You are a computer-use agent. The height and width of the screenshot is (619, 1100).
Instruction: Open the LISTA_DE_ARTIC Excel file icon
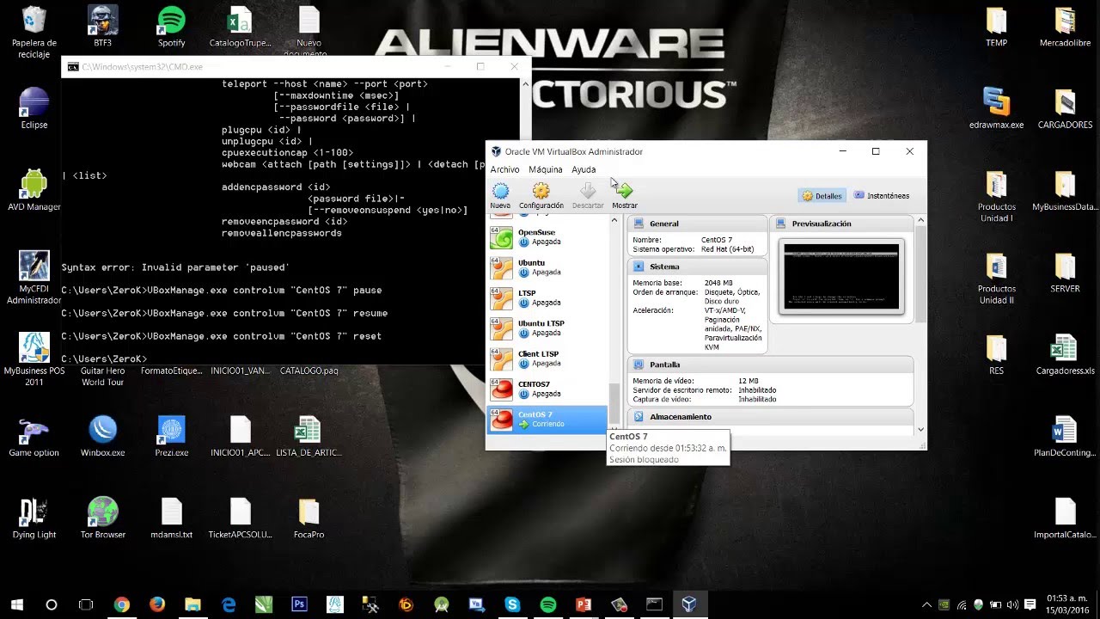[x=309, y=437]
